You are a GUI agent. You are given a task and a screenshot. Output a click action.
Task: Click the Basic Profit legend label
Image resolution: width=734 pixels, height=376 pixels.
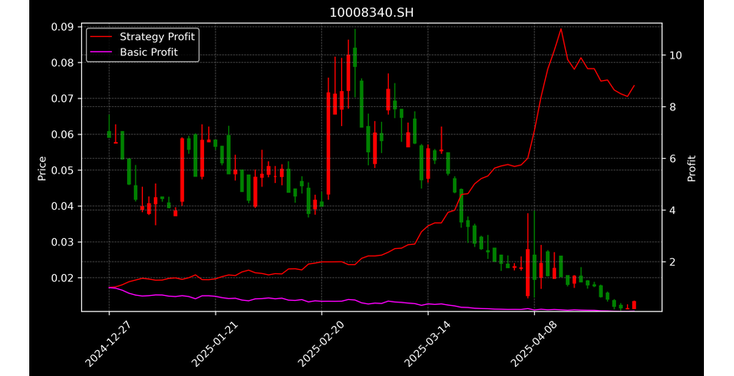click(x=149, y=52)
